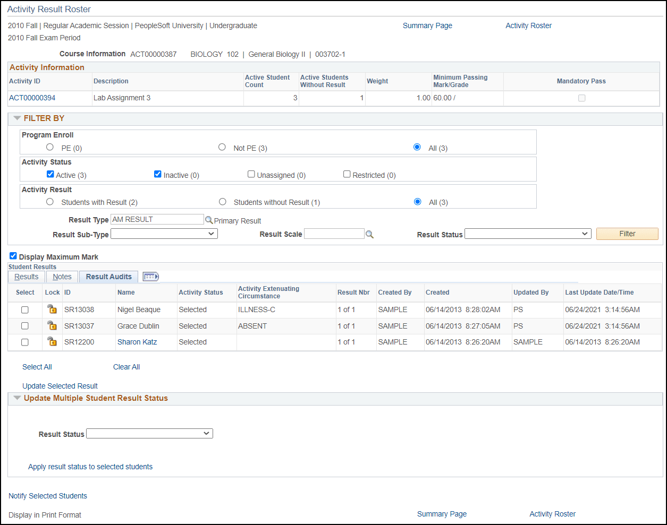The width and height of the screenshot is (667, 525).
Task: Open the bottom Activity Roster link
Action: click(552, 514)
